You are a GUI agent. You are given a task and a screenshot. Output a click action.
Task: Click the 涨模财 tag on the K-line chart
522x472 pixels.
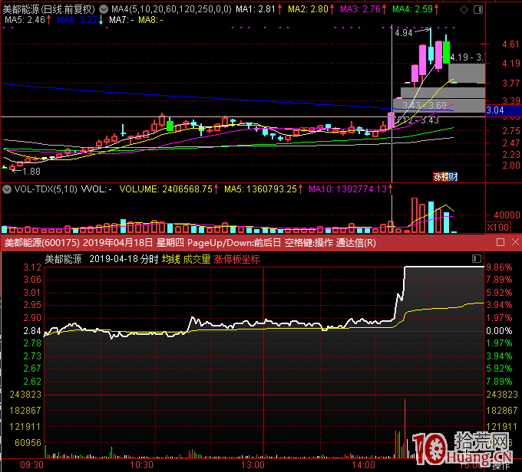coord(445,177)
